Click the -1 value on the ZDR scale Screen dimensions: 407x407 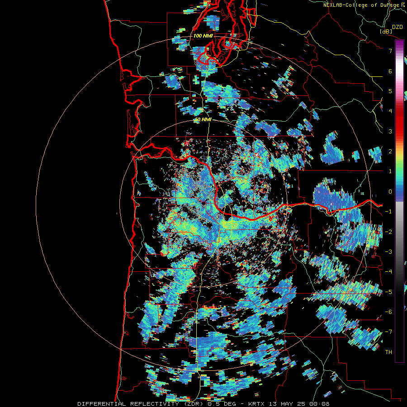click(x=388, y=211)
